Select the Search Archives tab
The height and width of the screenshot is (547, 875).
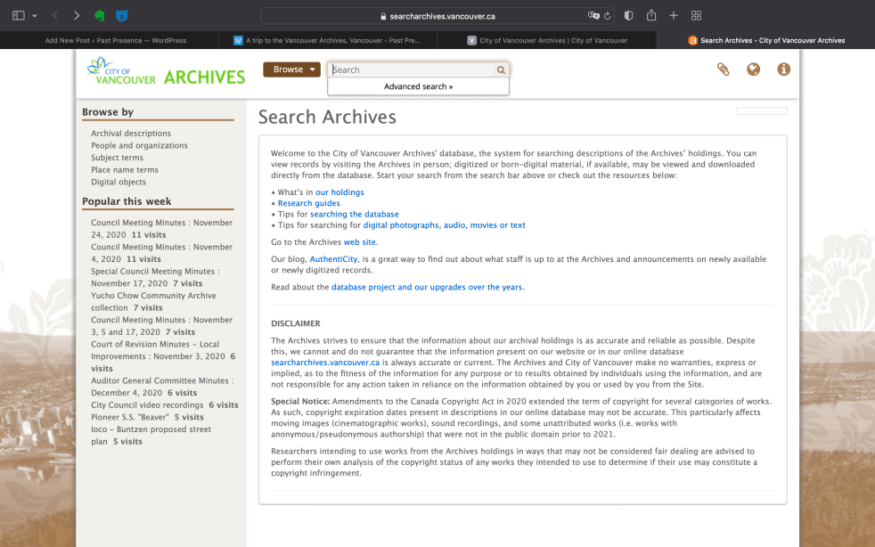[x=765, y=40]
